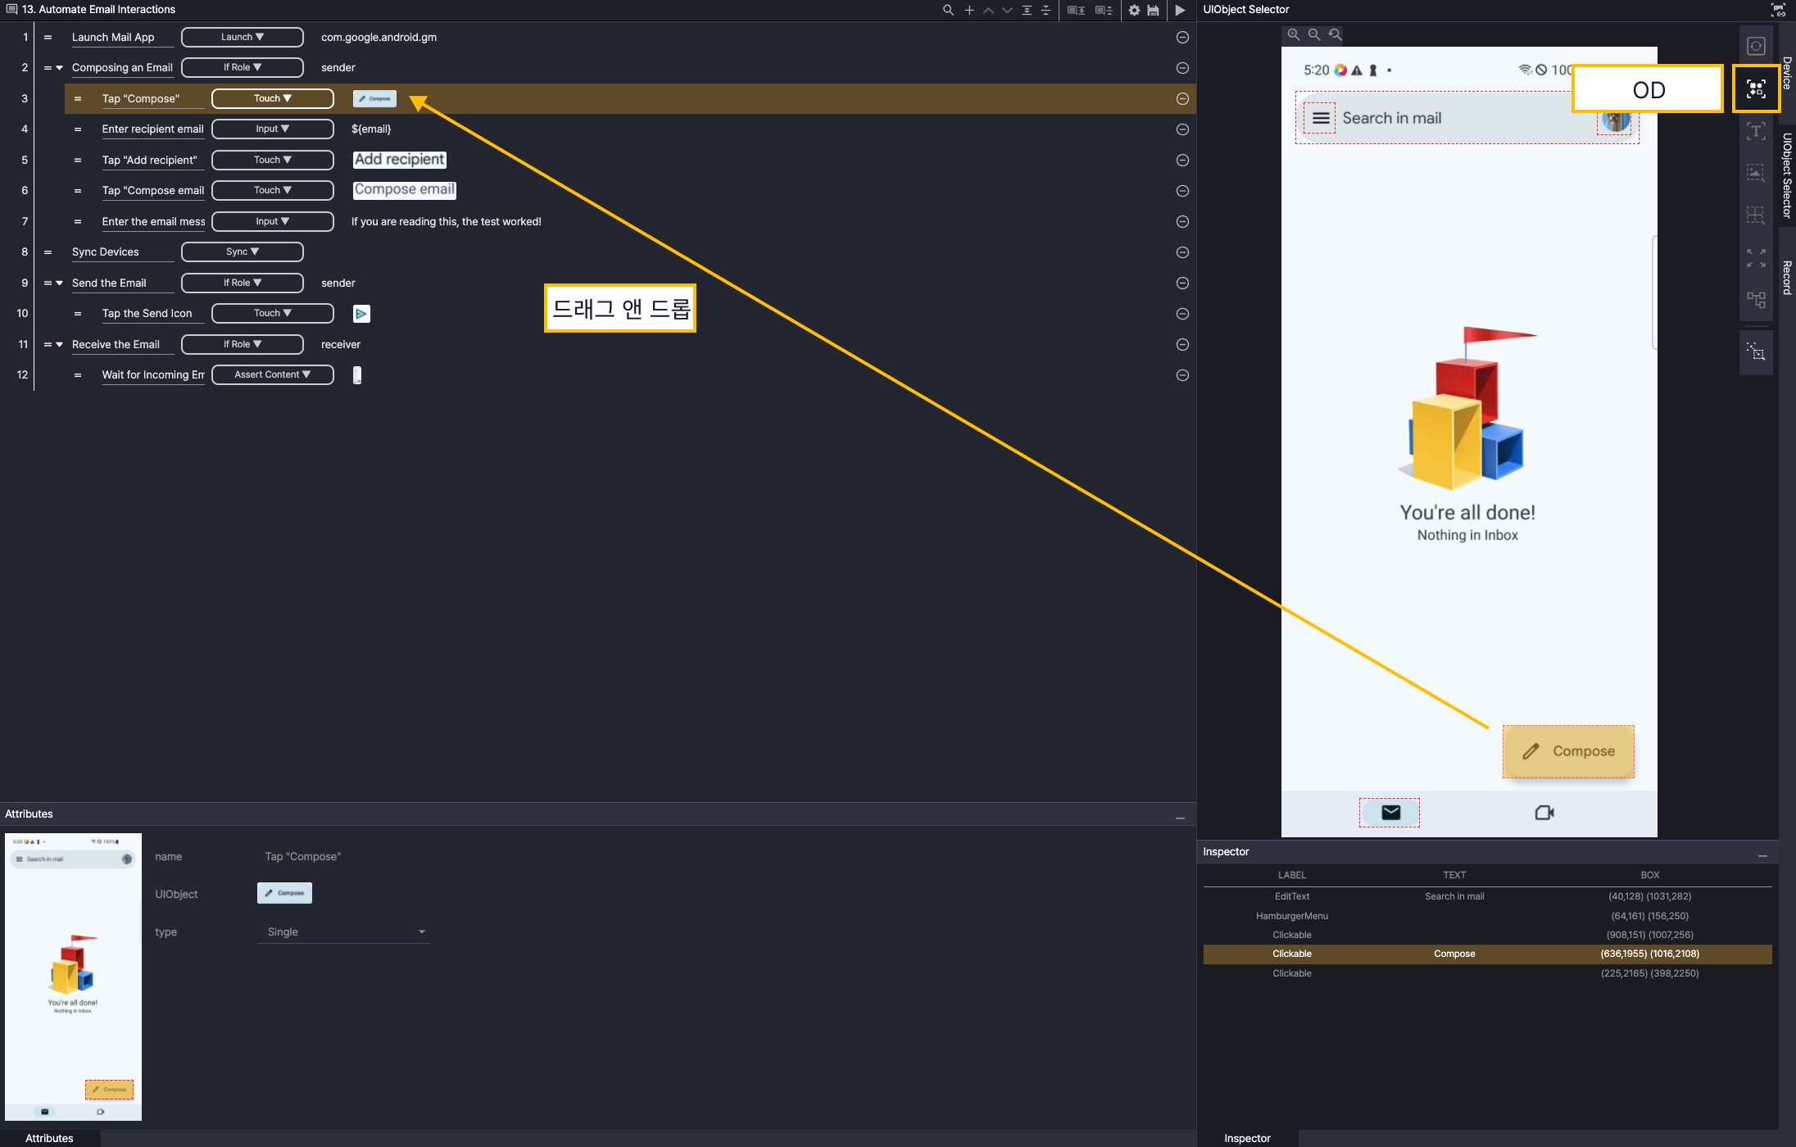The image size is (1796, 1147).
Task: Add a new step with the plus icon
Action: point(969,10)
